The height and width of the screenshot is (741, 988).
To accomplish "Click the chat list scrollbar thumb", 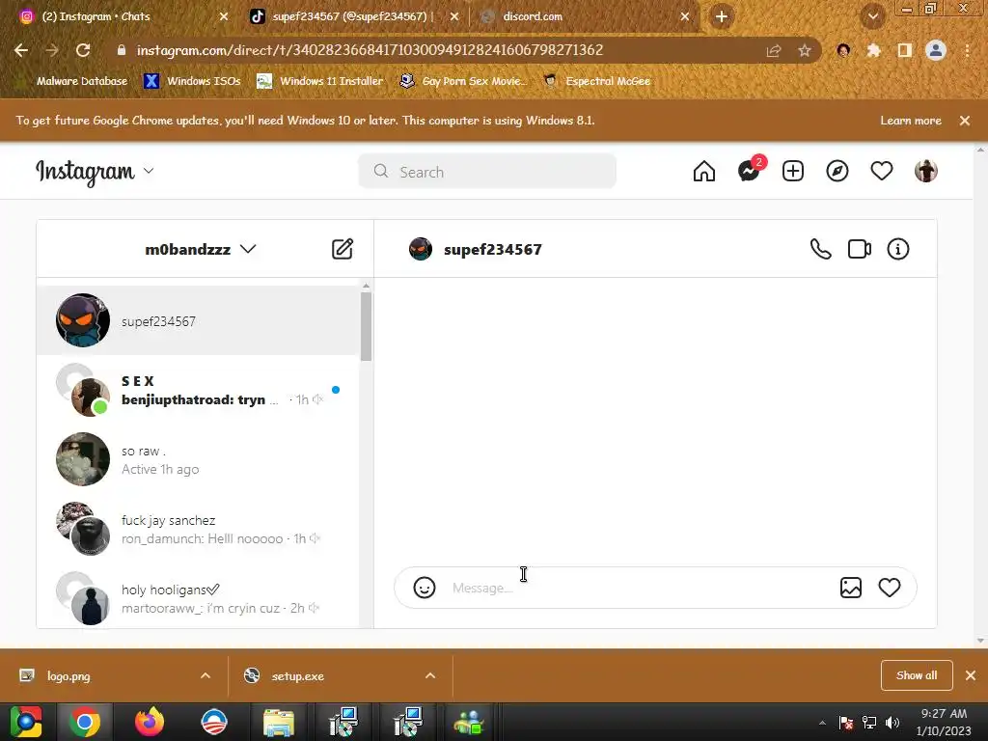I will pyautogui.click(x=366, y=326).
